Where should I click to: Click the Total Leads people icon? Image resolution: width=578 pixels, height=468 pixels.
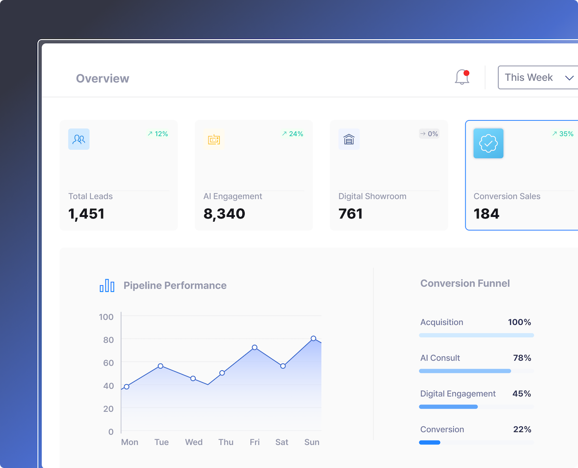79,139
